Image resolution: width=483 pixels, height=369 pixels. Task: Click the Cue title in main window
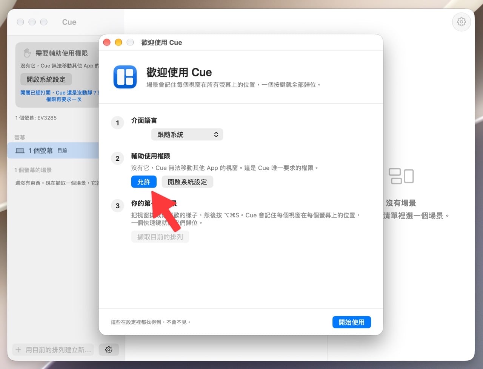point(69,22)
